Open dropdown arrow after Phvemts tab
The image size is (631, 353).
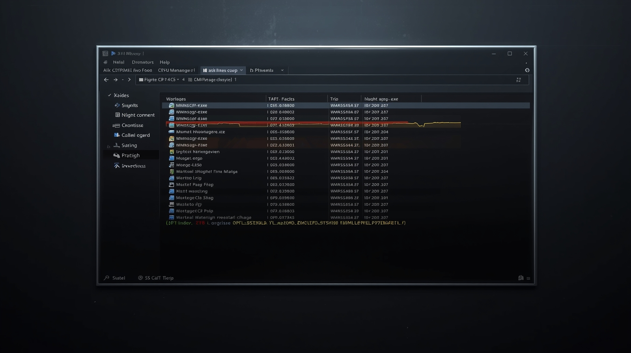[x=282, y=71]
